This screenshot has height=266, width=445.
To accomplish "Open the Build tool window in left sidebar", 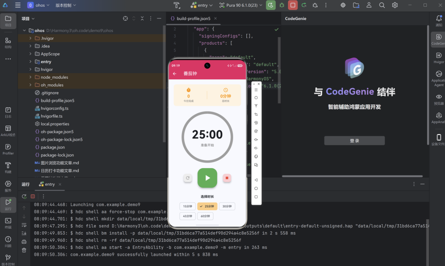I will pos(8,167).
